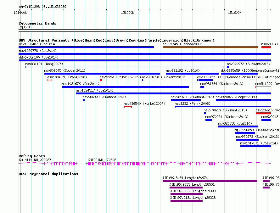Select the nsv820358 (Ju2010) blue bar
This screenshot has height=213, width=280.
[238, 126]
